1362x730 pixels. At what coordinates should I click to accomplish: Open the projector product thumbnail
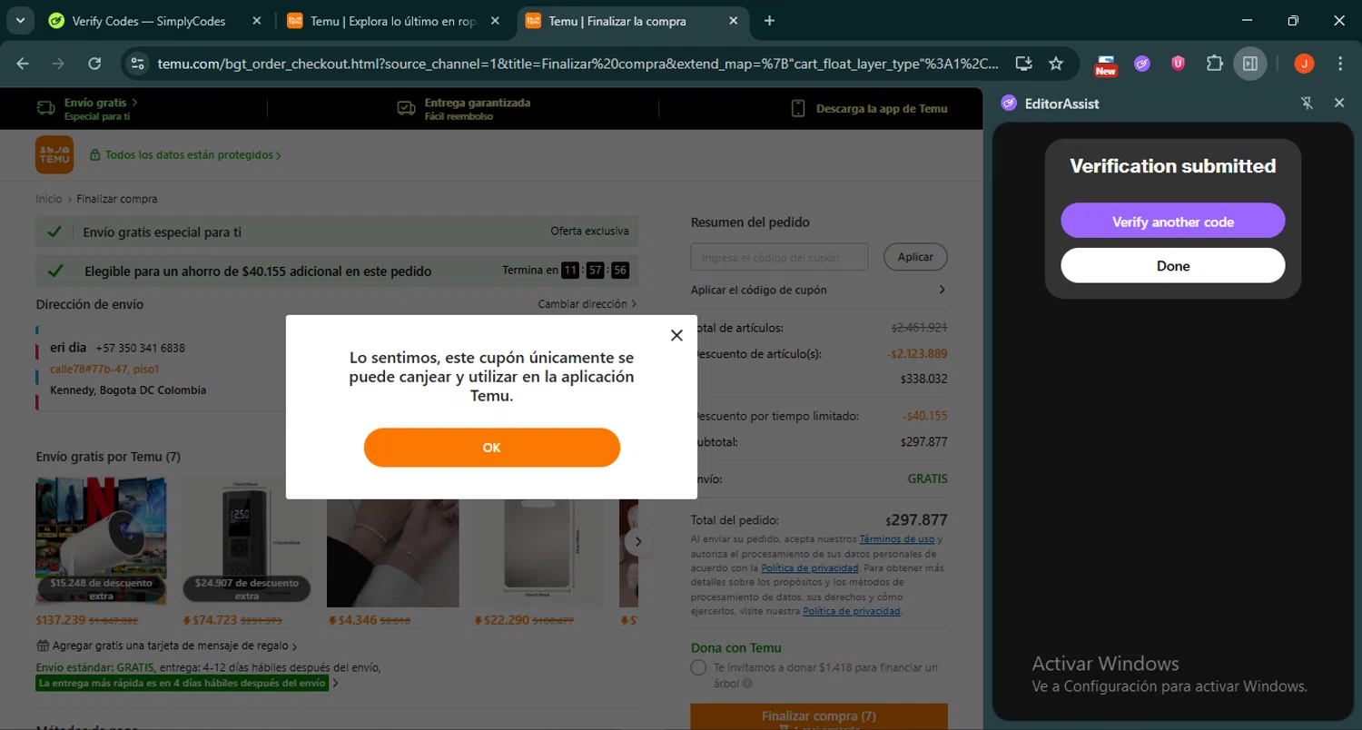click(102, 541)
